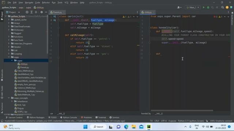Go to next highlighted error in child.py
The image size is (234, 131).
click(228, 17)
